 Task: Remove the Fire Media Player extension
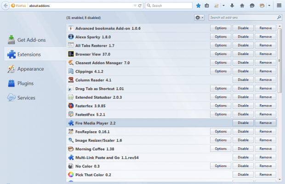265,123
